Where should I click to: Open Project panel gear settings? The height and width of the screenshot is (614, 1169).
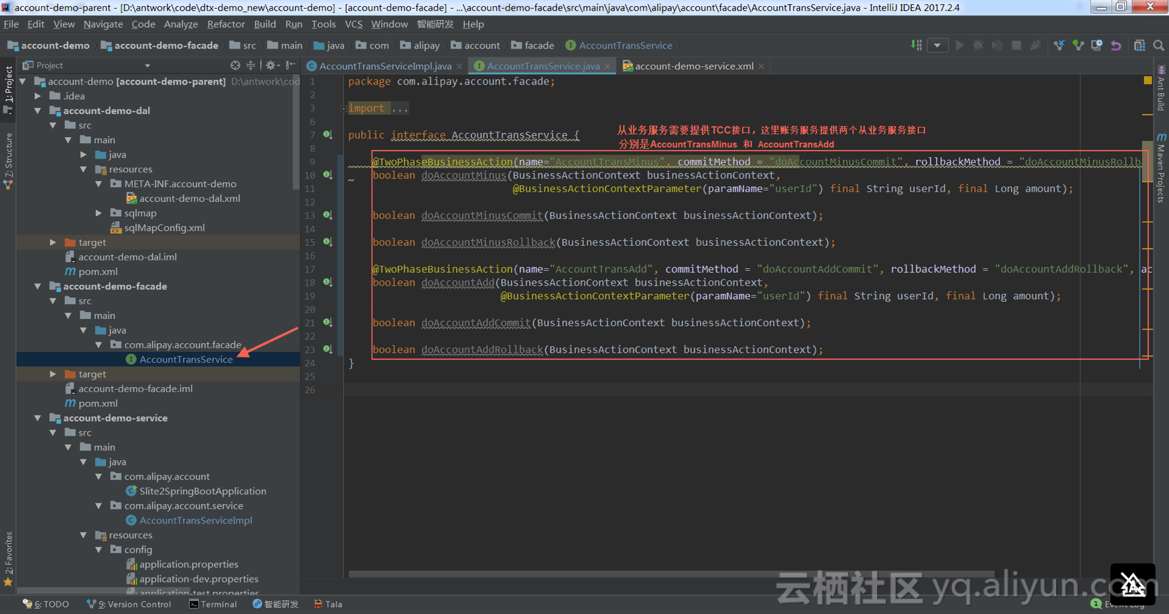coord(272,66)
